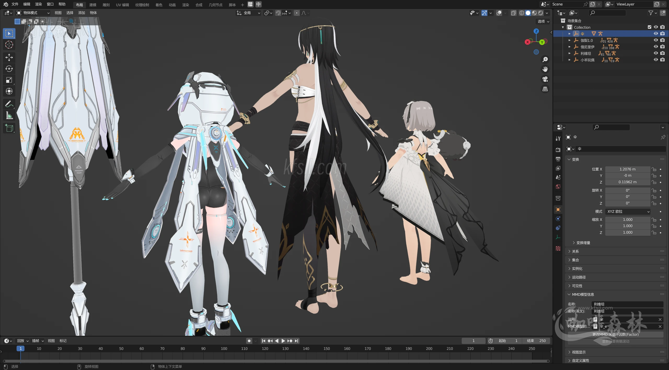669x370 pixels.
Task: Open 编辑 menu
Action: 27,4
